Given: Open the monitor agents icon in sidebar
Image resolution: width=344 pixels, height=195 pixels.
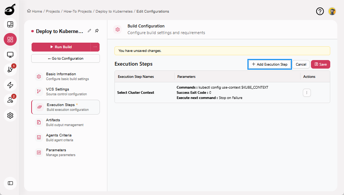Looking at the screenshot, I should pos(10,54).
